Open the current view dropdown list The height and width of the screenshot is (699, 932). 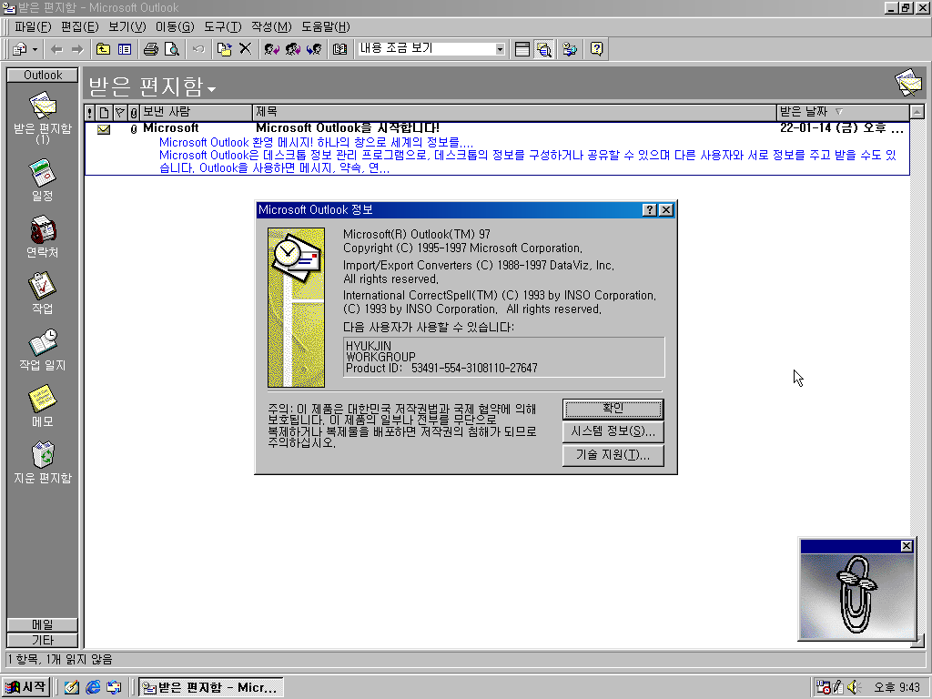500,49
